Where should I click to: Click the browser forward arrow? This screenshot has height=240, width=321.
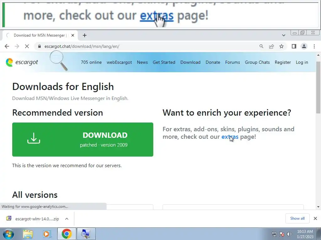tap(17, 46)
